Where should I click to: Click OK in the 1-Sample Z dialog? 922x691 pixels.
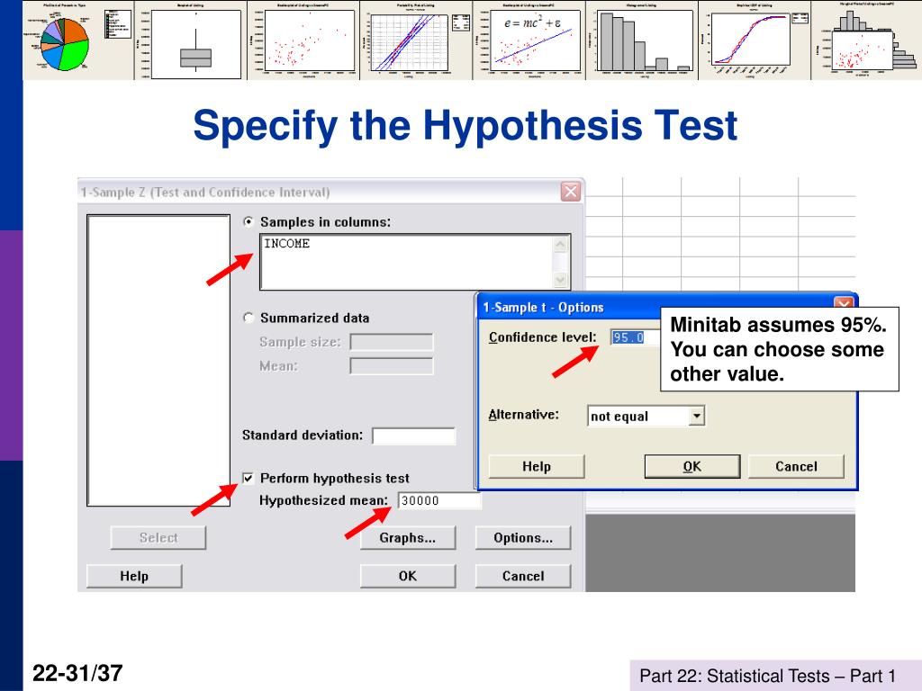[x=408, y=576]
